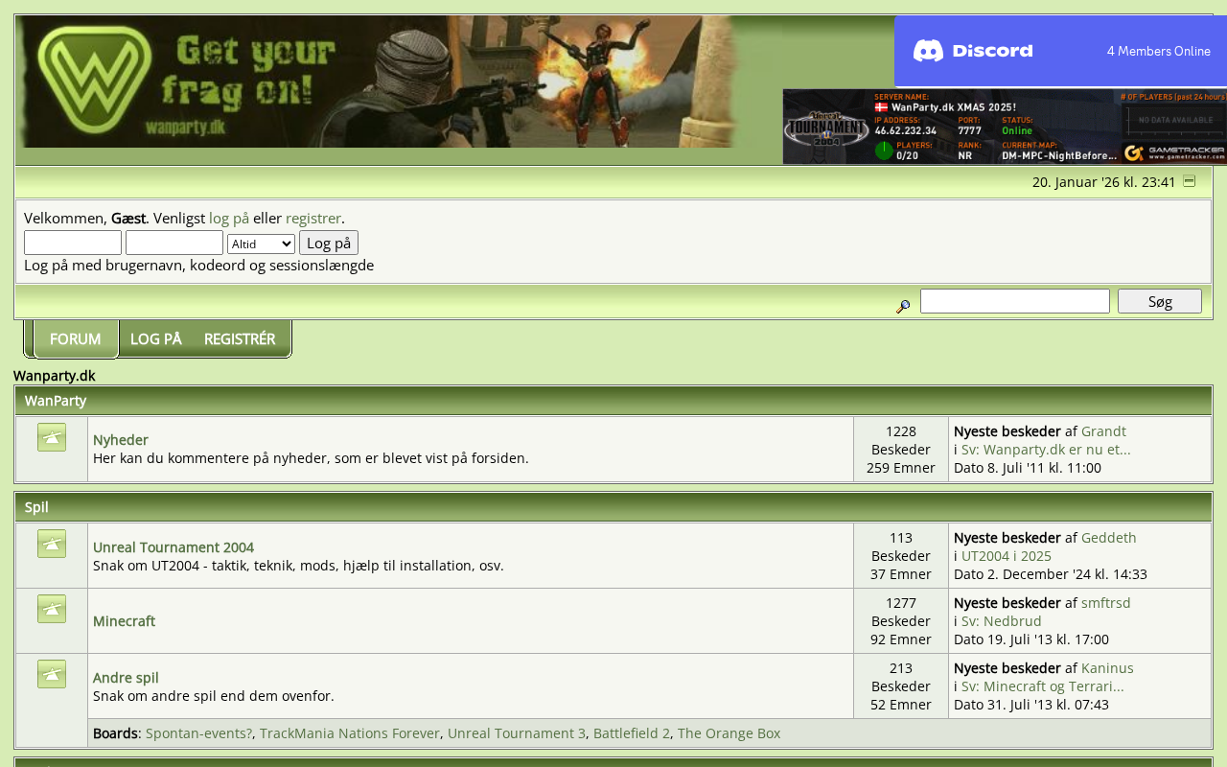Click the Unreal Tournament 2004 board icon
The height and width of the screenshot is (767, 1227).
pos(52,544)
